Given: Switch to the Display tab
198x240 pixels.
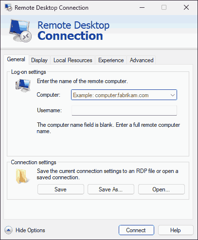Looking at the screenshot, I should coord(39,60).
